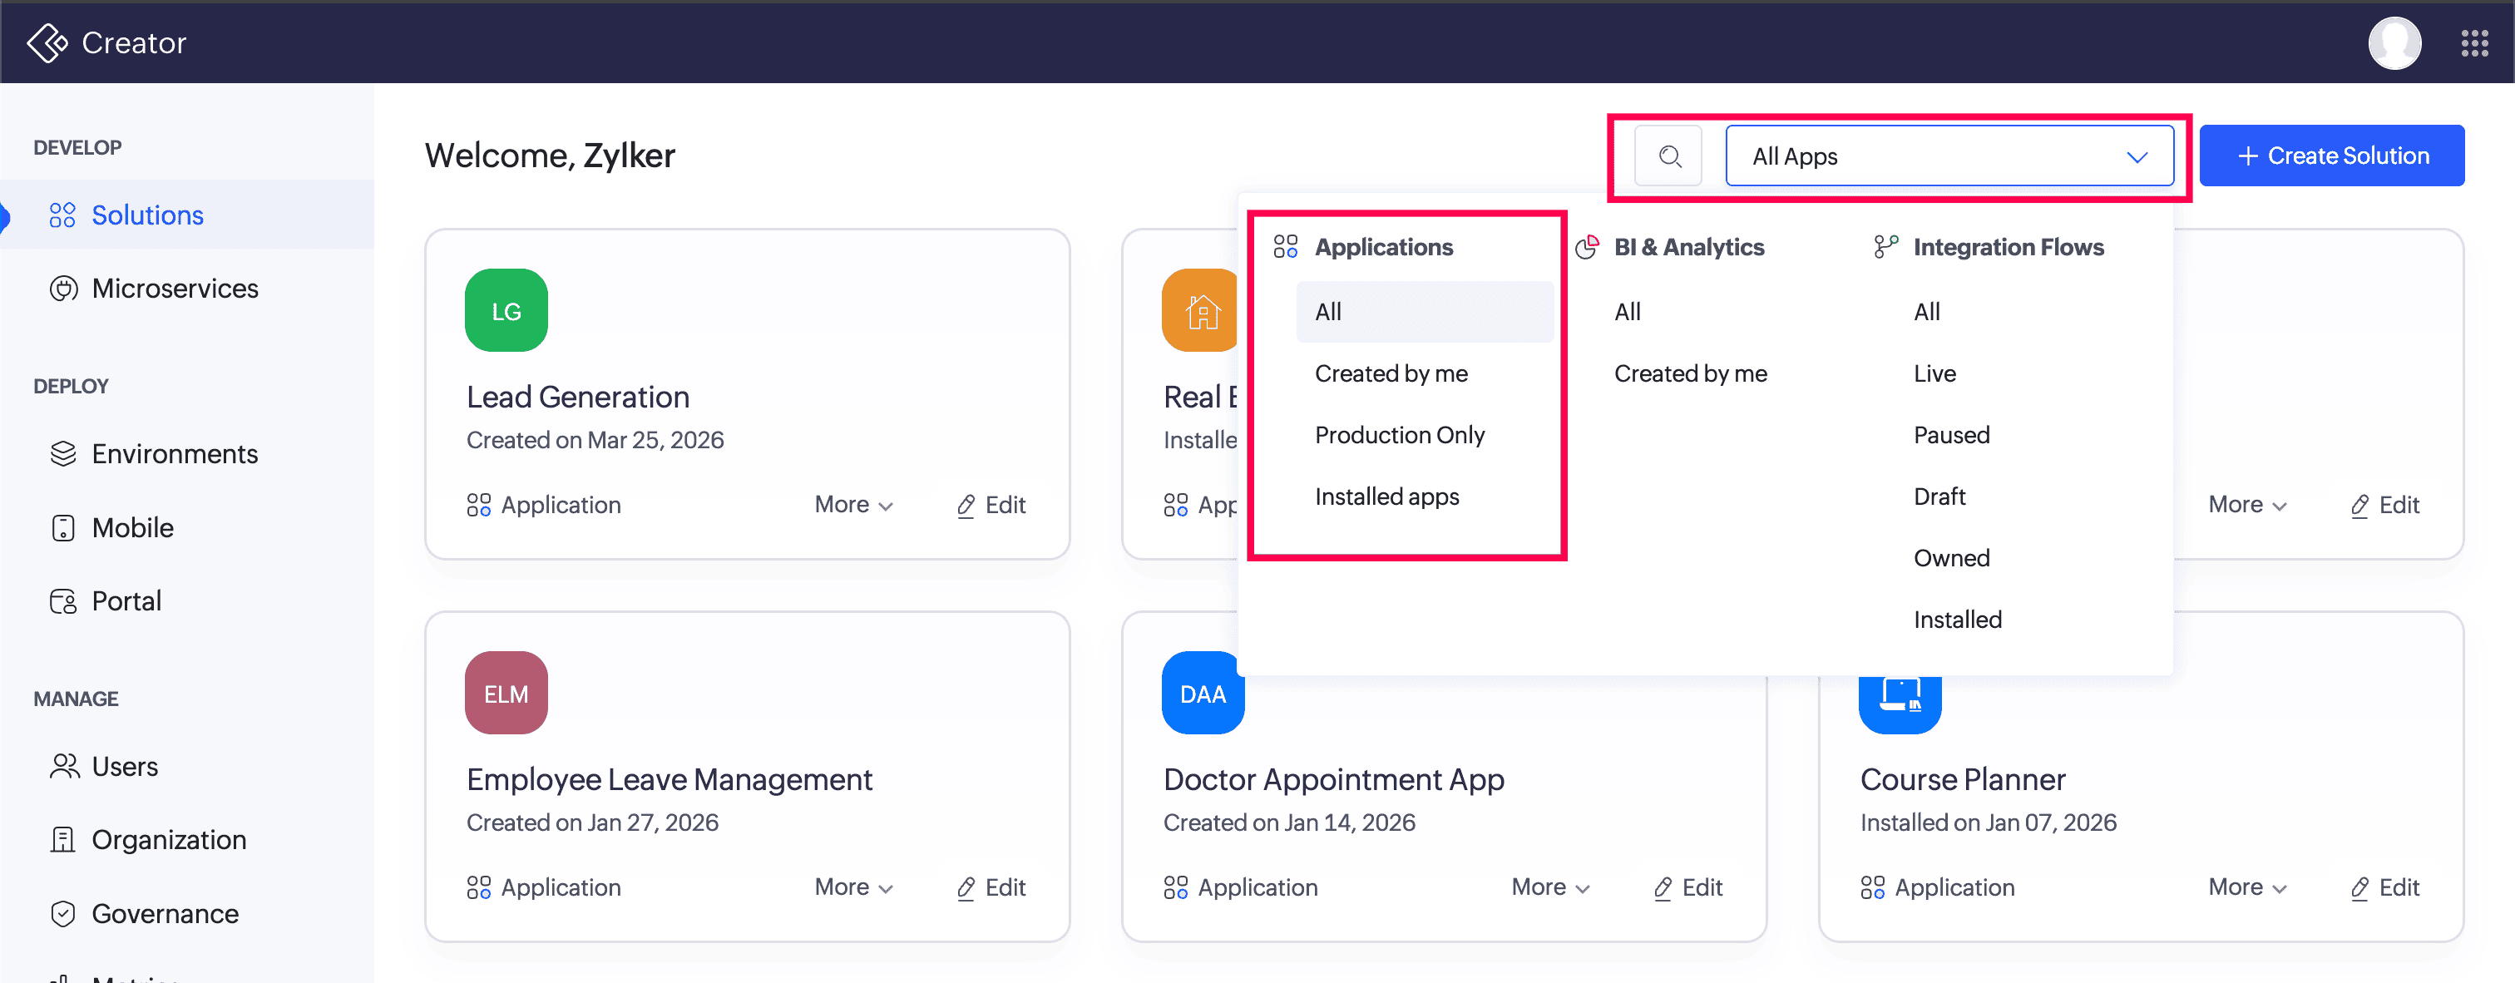
Task: Click the user profile avatar
Action: 2394,43
